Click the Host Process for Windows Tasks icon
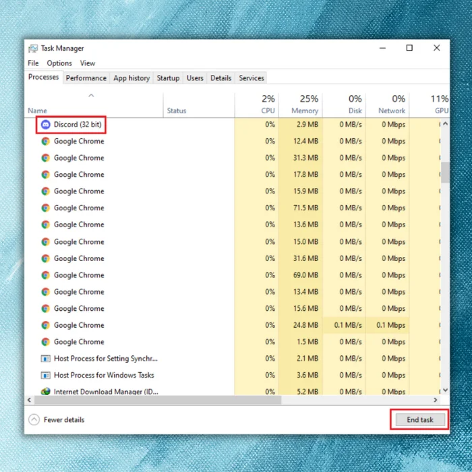Screen dimensions: 472x472 pos(45,376)
